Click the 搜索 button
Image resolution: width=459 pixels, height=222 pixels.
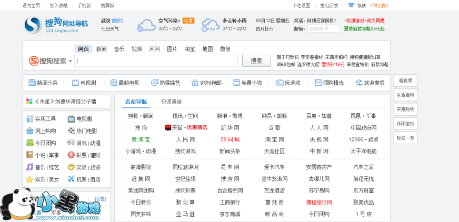pyautogui.click(x=256, y=61)
